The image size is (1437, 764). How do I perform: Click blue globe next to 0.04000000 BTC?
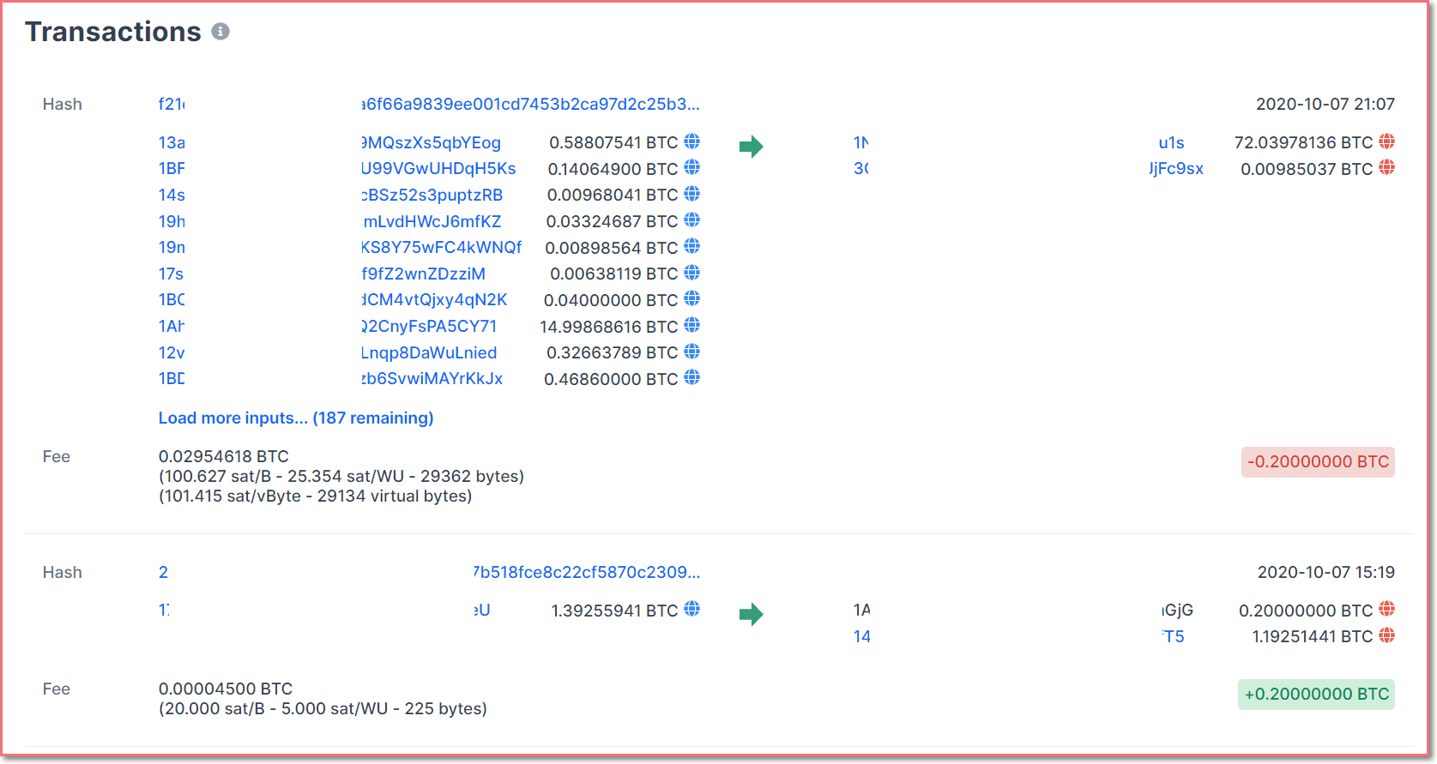pos(691,299)
